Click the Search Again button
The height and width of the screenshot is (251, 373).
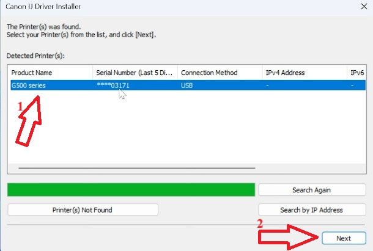pyautogui.click(x=312, y=190)
